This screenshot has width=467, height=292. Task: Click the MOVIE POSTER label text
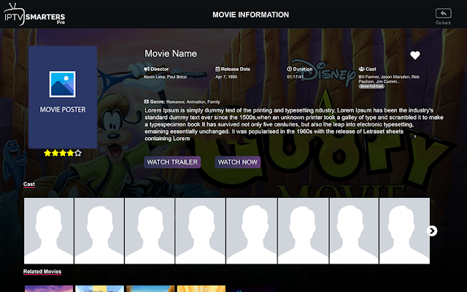pos(63,109)
